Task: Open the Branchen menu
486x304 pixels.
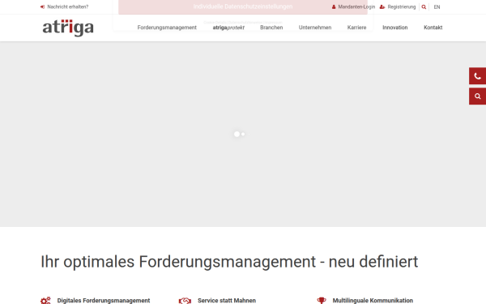Action: [271, 28]
